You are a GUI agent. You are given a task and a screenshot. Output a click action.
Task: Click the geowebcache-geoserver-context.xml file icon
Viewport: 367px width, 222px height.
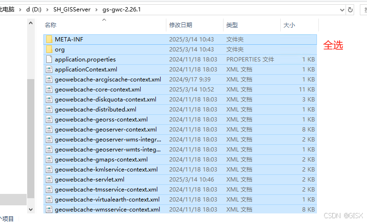[x=49, y=130]
